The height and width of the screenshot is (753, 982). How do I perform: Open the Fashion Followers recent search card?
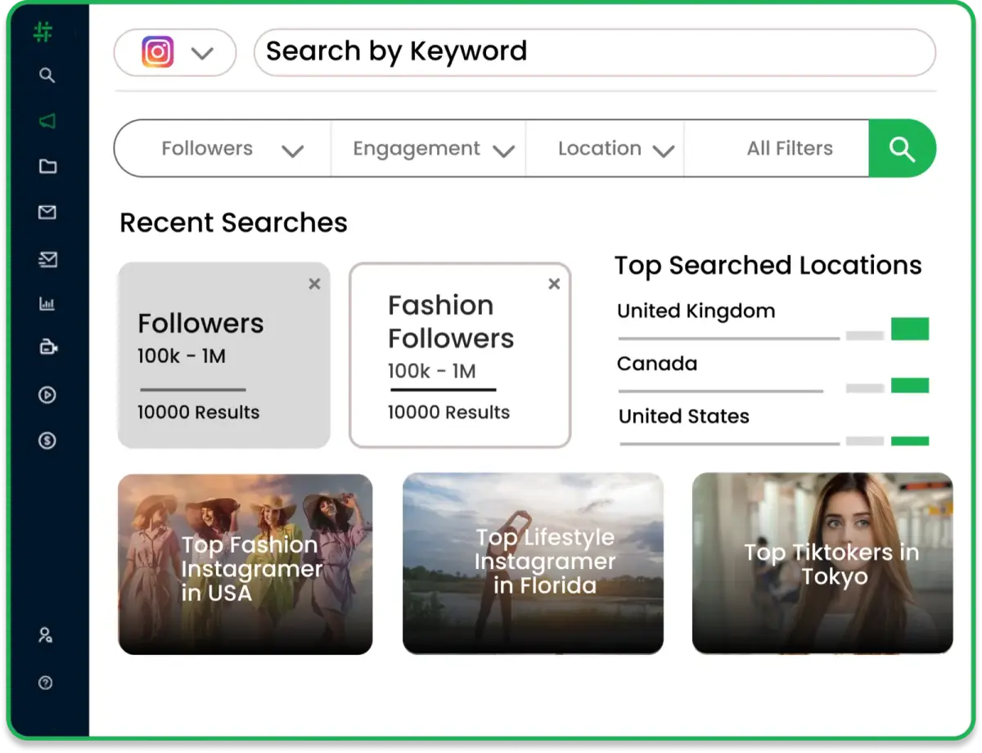click(x=460, y=355)
